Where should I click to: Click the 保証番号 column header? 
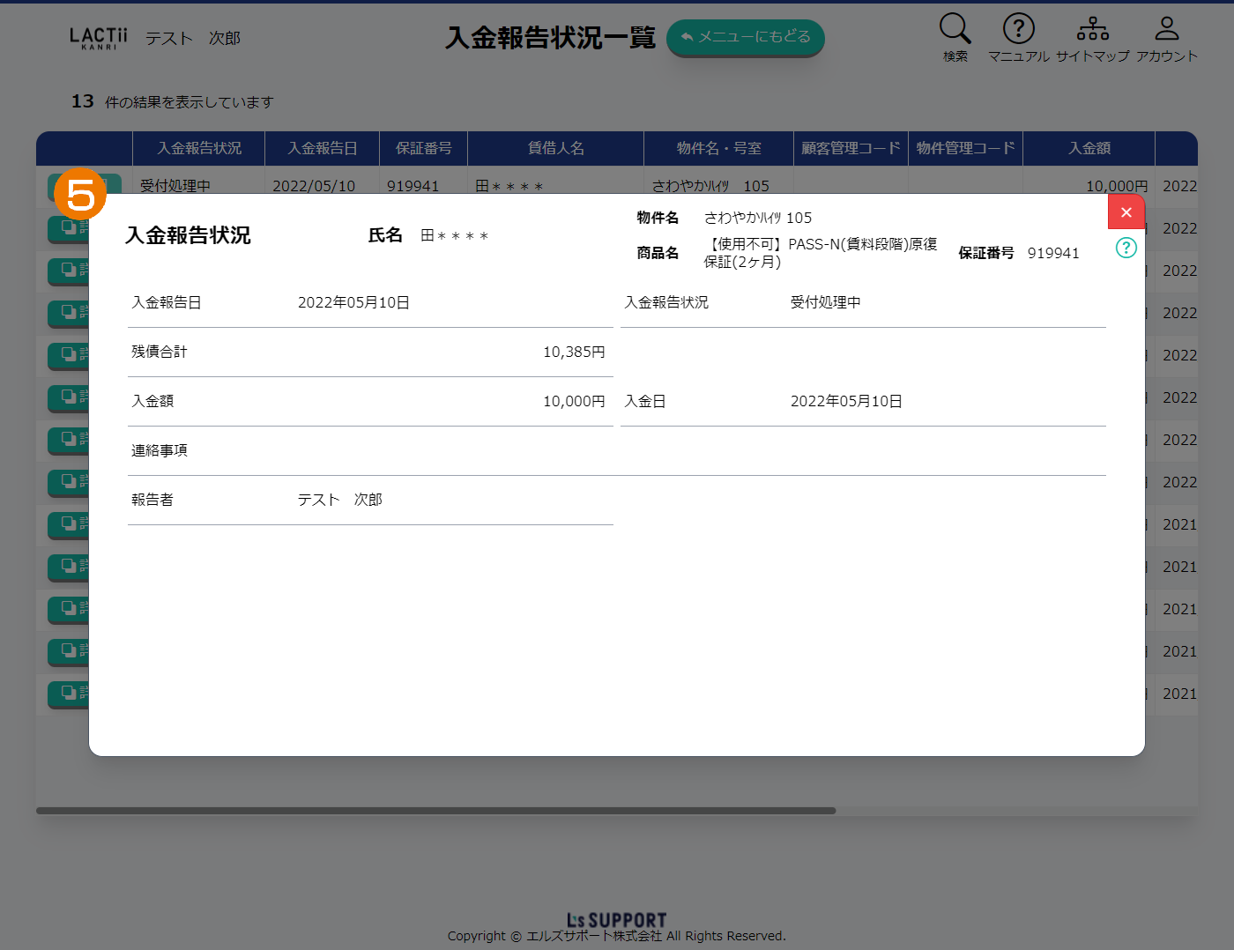pyautogui.click(x=423, y=148)
